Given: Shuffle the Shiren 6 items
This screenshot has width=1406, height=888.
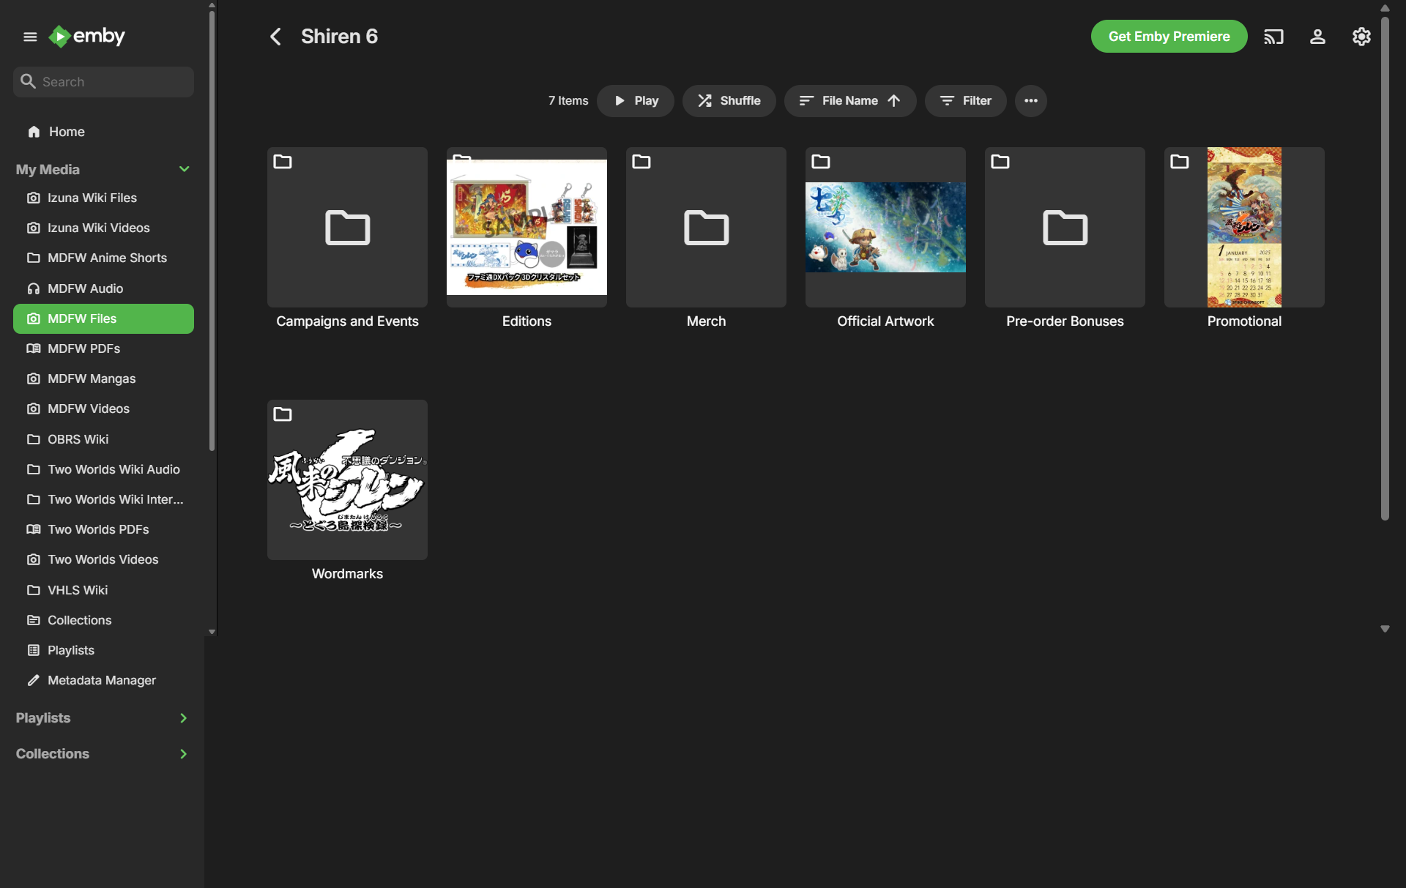Looking at the screenshot, I should pos(729,101).
